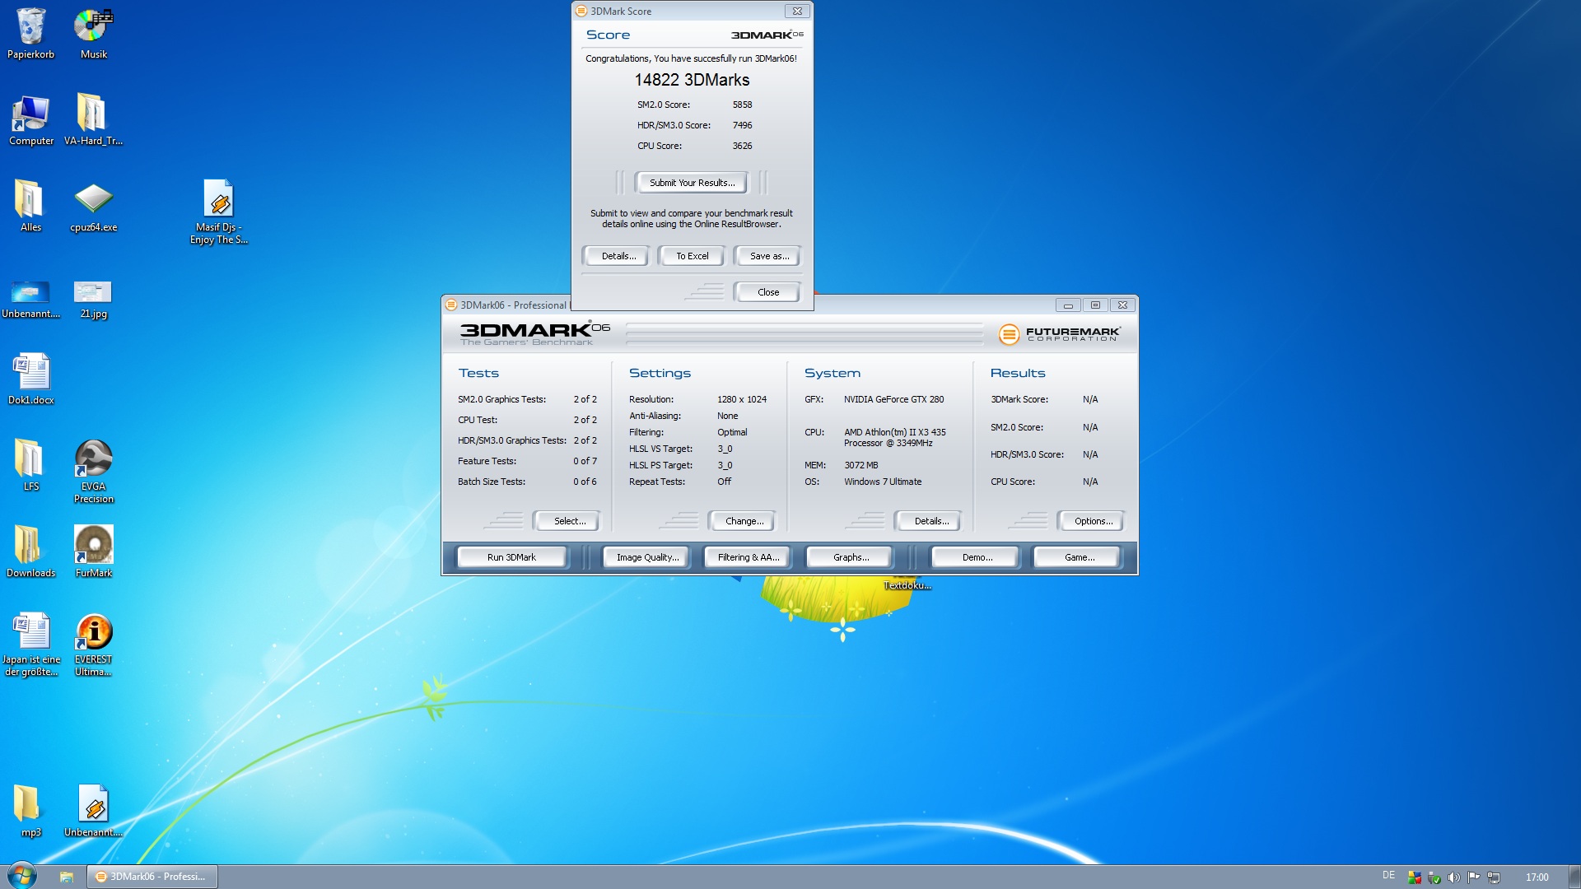
Task: Select the Textdoku... desktop icon
Action: click(907, 585)
